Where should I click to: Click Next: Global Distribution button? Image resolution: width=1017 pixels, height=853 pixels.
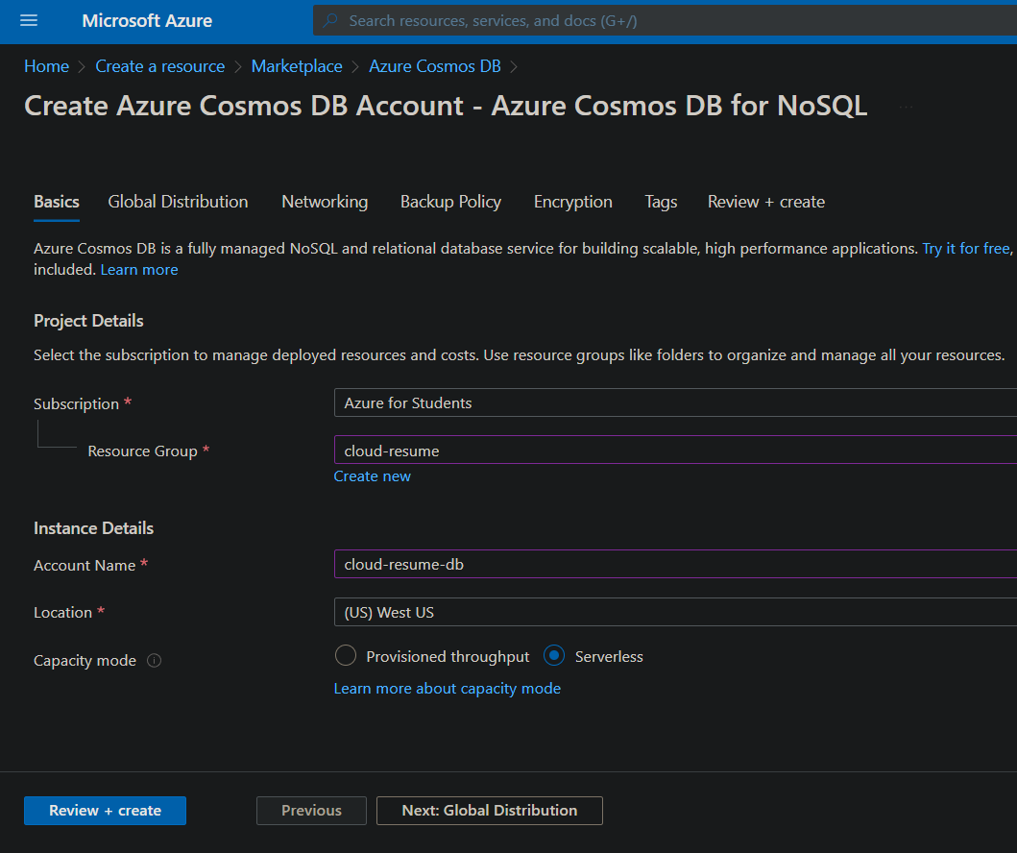[489, 810]
